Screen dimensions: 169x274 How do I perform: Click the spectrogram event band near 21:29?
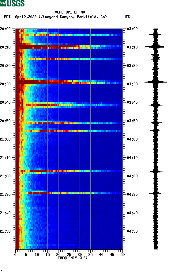tap(69, 193)
